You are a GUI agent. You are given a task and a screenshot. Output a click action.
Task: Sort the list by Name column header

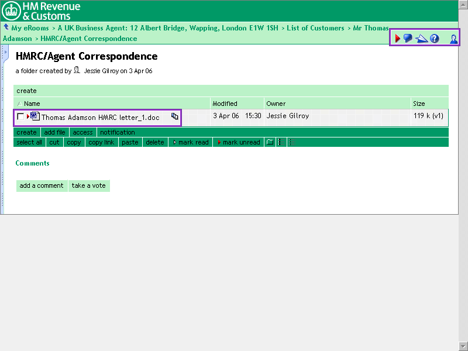pyautogui.click(x=32, y=104)
